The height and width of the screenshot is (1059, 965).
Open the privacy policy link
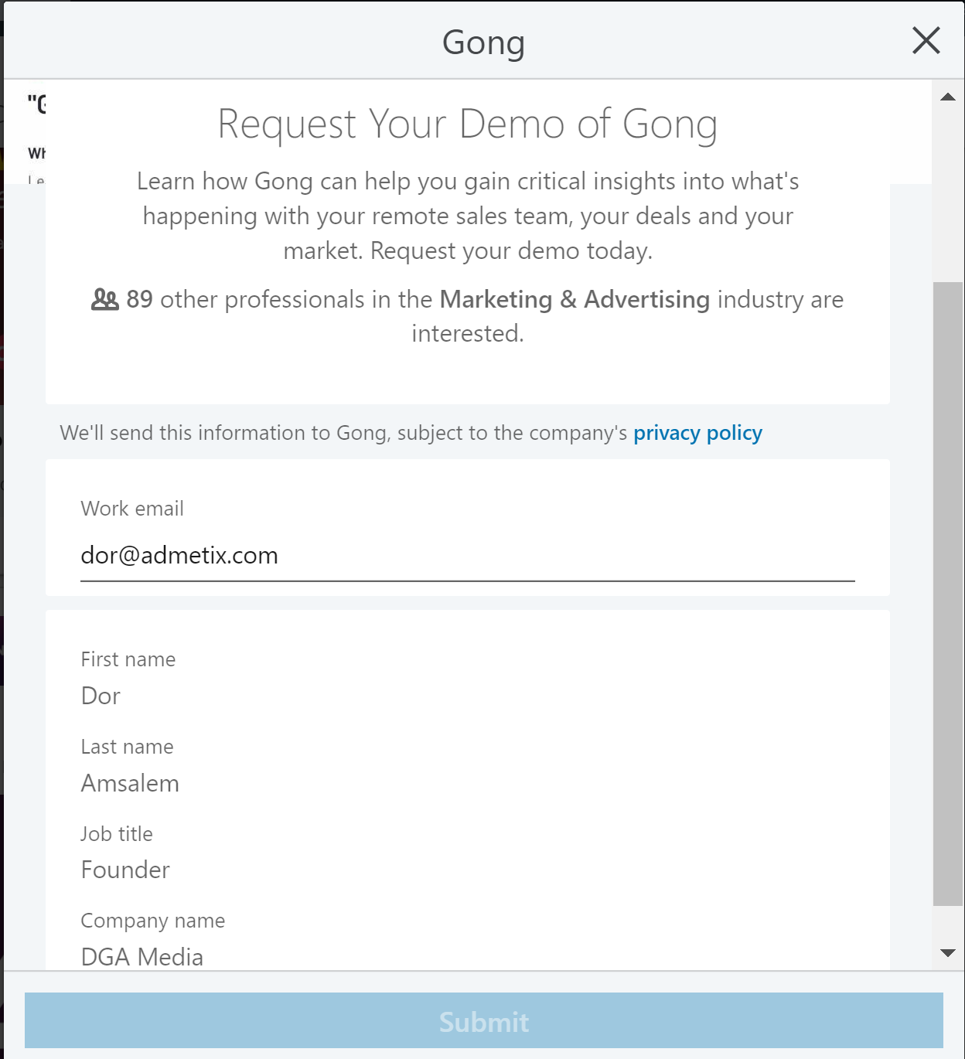point(697,433)
